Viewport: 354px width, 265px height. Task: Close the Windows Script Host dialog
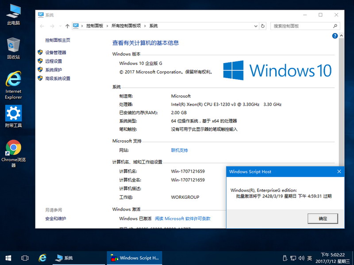[x=339, y=171]
